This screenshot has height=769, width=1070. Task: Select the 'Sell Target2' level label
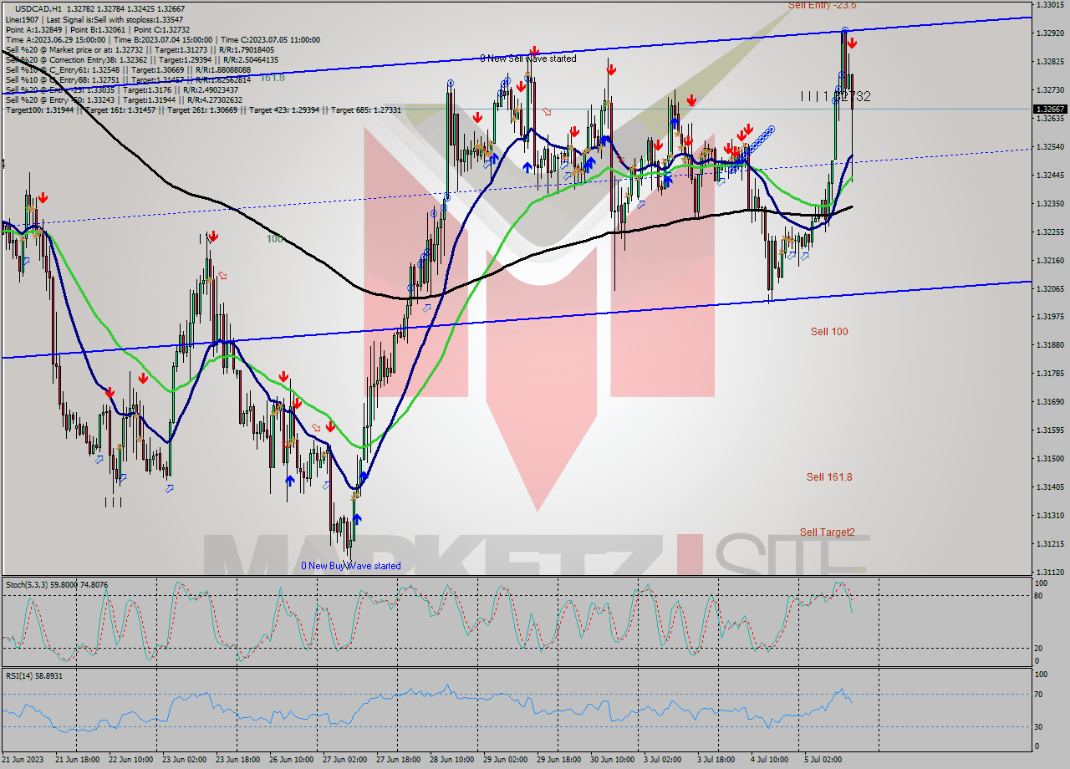(827, 532)
